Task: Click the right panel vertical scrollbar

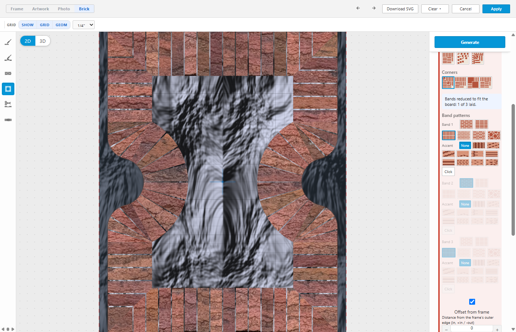Action: [x=513, y=170]
